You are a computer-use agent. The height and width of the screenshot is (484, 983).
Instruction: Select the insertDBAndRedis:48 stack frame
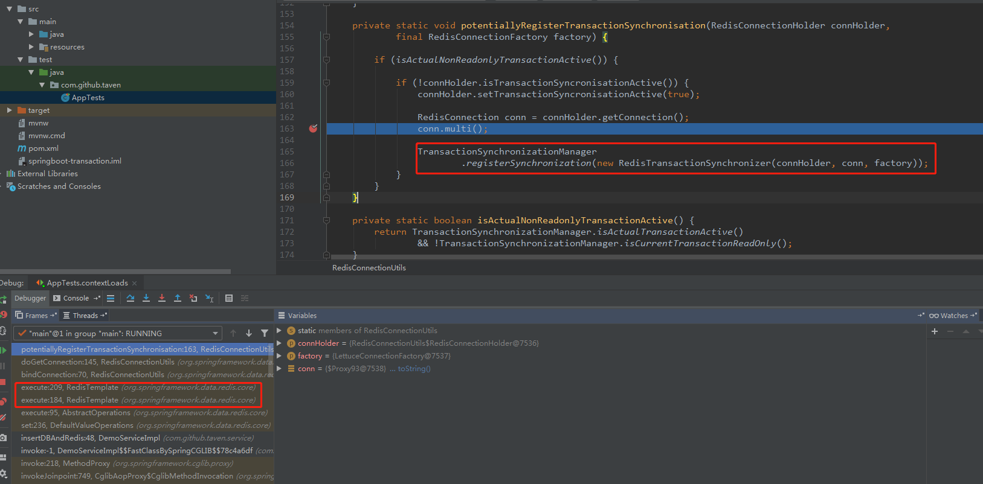pyautogui.click(x=91, y=438)
